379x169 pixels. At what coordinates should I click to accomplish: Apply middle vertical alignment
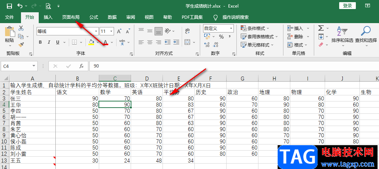tap(150, 31)
